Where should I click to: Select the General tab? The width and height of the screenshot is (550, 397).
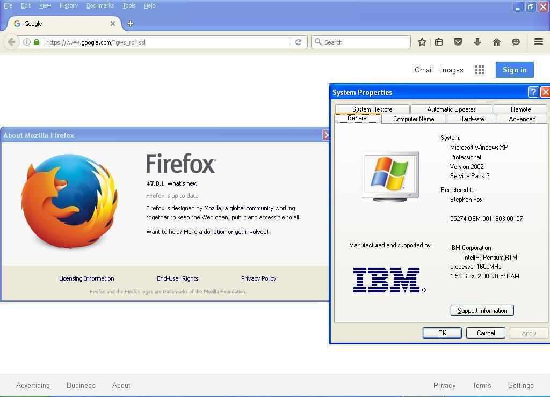click(x=358, y=118)
